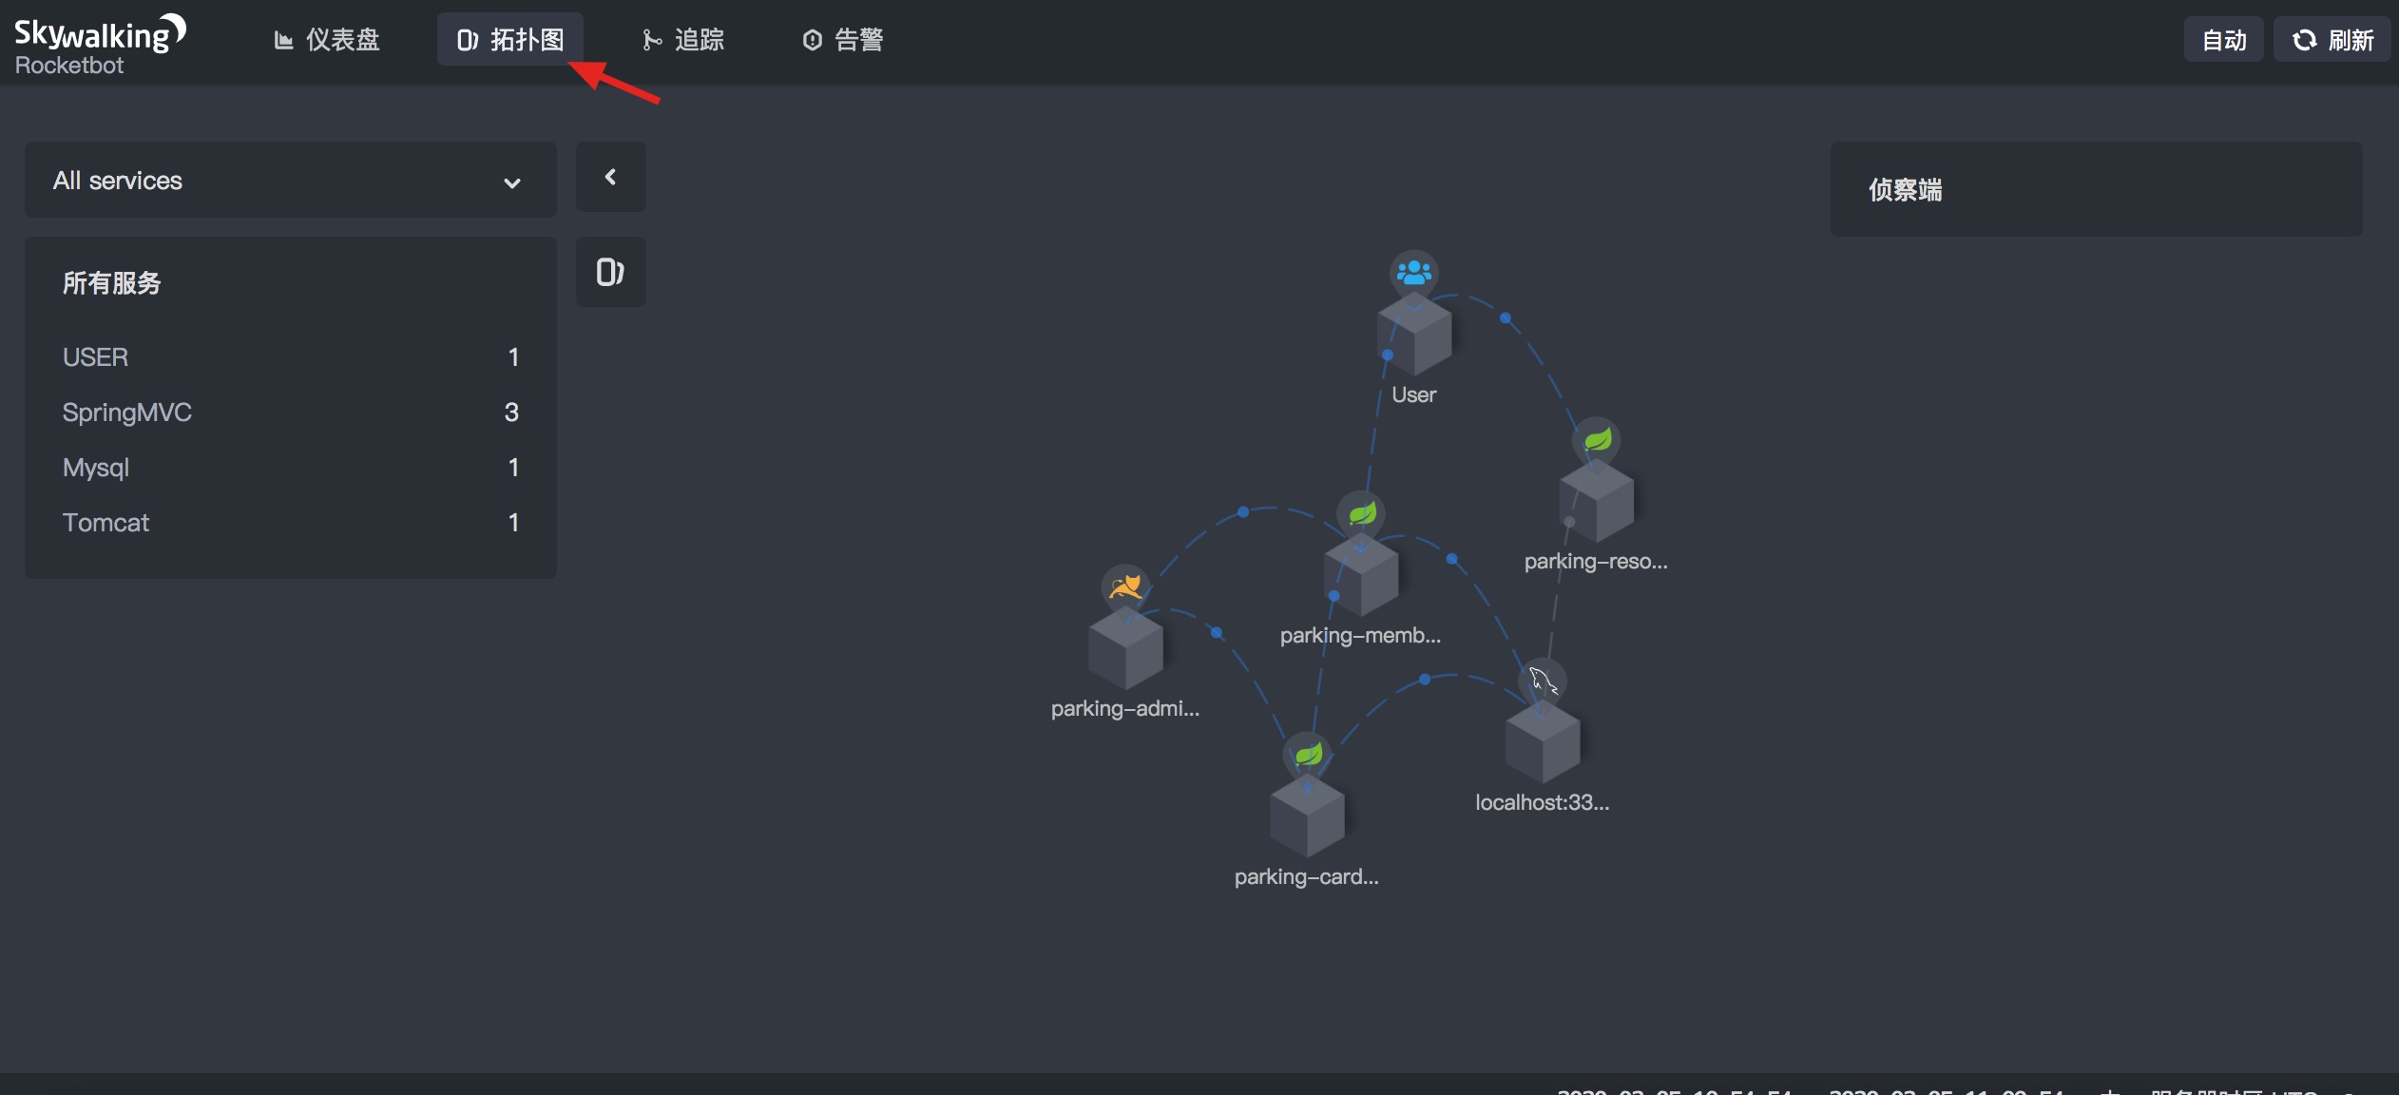Screen dimensions: 2399x1095
Task: Click the parking-card cube node
Action: click(1307, 817)
